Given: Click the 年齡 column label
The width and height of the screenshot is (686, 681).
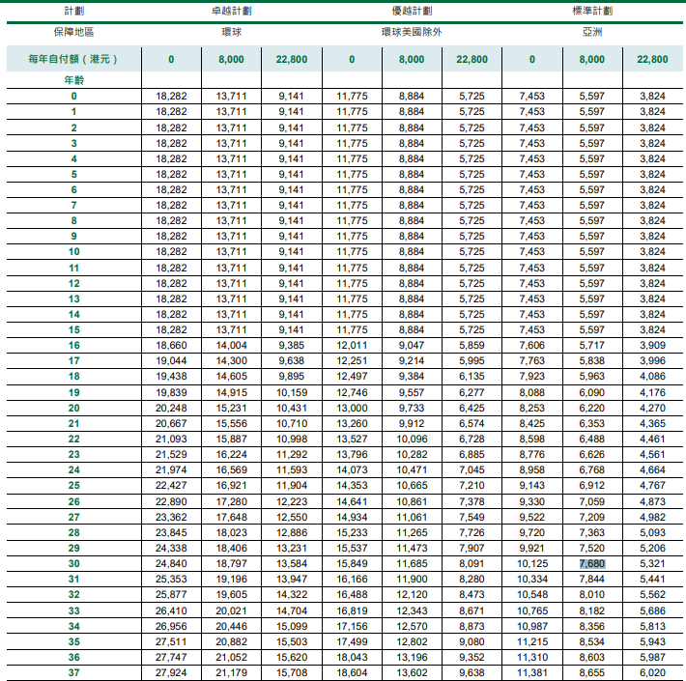Looking at the screenshot, I should pyautogui.click(x=74, y=80).
